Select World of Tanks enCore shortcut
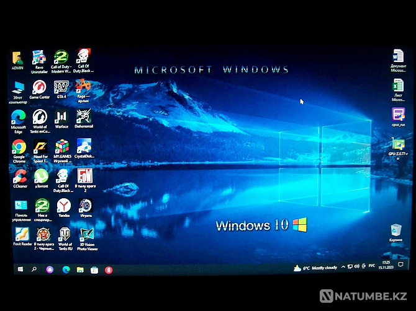The width and height of the screenshot is (416, 311). (x=40, y=121)
